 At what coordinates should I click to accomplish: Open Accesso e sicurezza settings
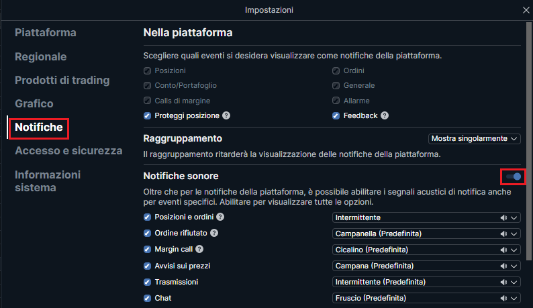(x=68, y=150)
